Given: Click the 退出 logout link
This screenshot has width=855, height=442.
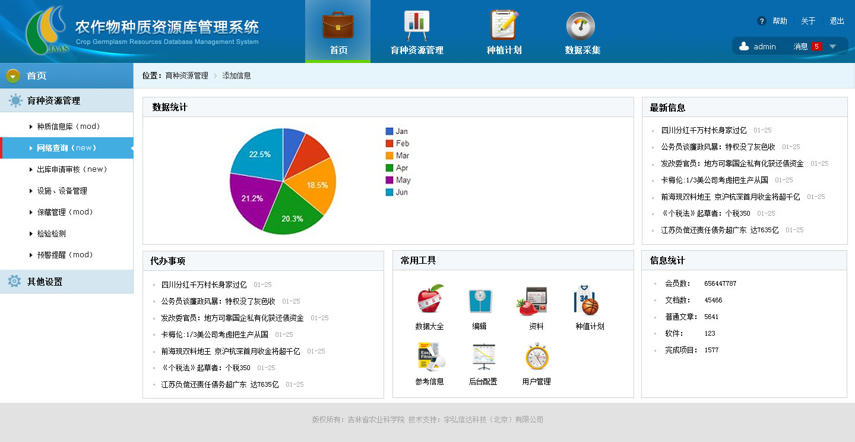Looking at the screenshot, I should [x=837, y=21].
